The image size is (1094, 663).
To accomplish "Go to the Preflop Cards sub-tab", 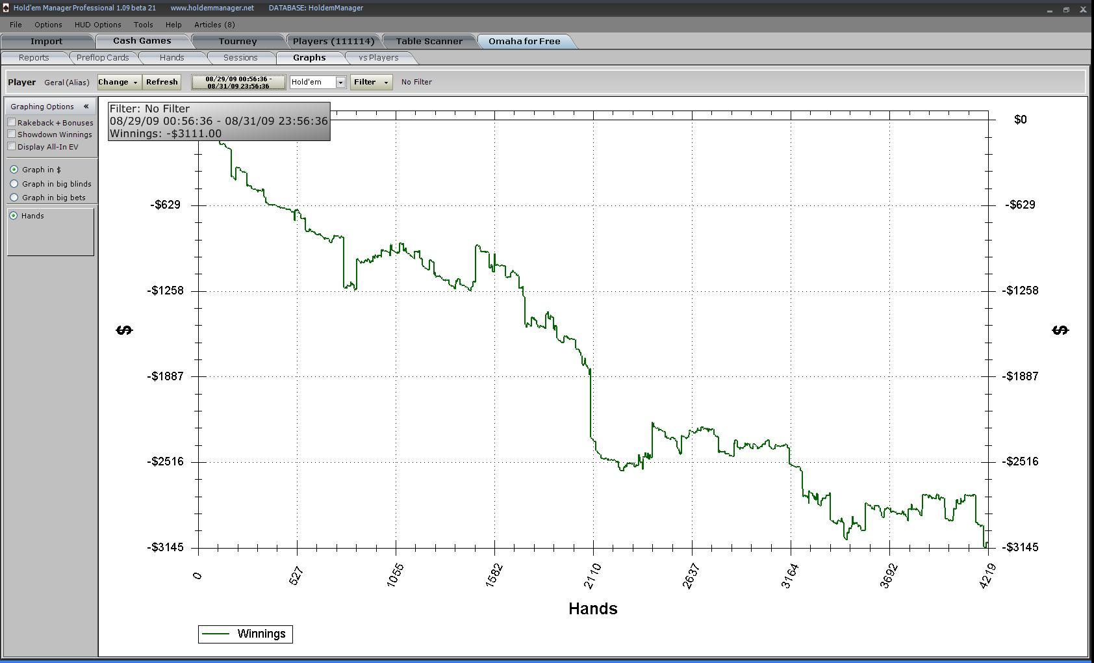I will pos(103,57).
